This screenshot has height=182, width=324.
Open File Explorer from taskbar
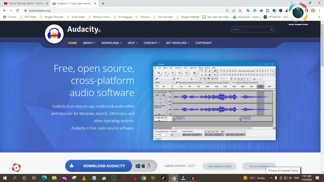point(54,178)
